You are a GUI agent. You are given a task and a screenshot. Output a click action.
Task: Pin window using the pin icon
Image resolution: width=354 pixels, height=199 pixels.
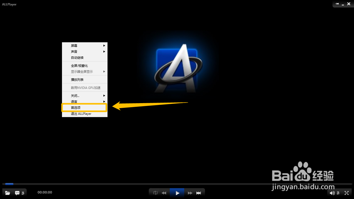[x=337, y=4]
